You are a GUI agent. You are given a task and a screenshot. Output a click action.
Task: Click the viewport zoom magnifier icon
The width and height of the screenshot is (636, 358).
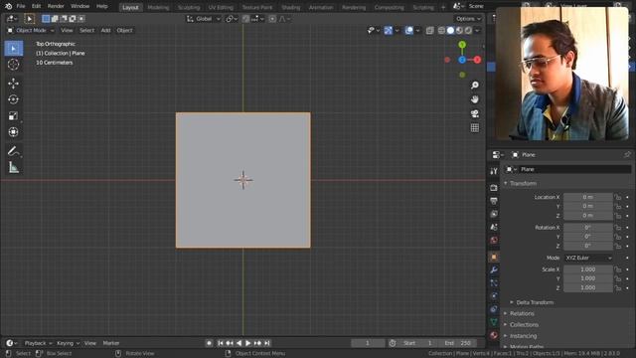(475, 86)
